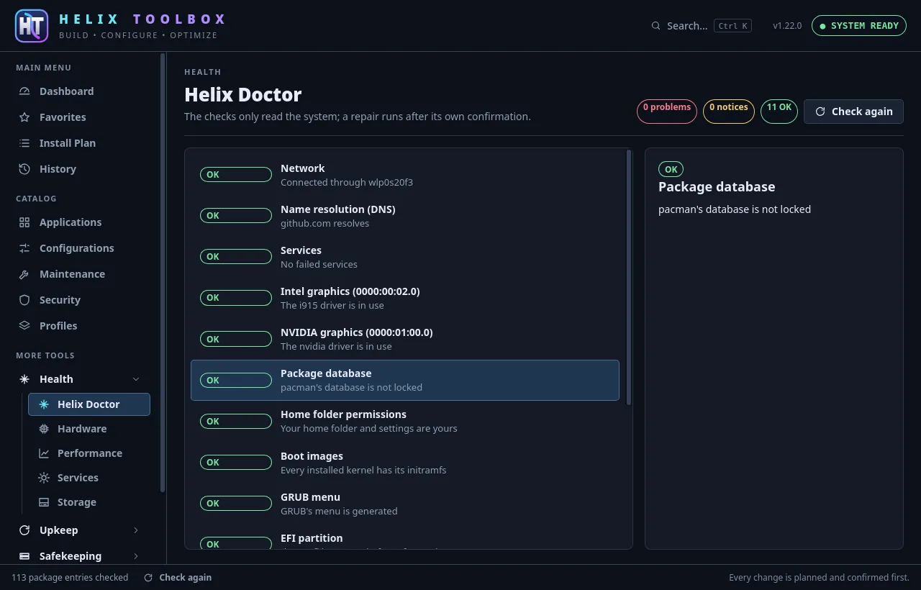Click the Health asterisk icon
The width and height of the screenshot is (921, 590).
pos(24,379)
